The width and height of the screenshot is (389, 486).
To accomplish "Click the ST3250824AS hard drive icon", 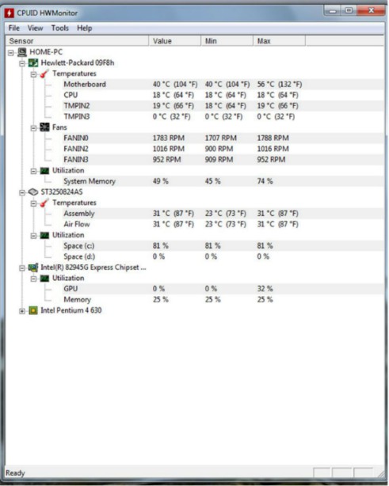I will point(33,192).
